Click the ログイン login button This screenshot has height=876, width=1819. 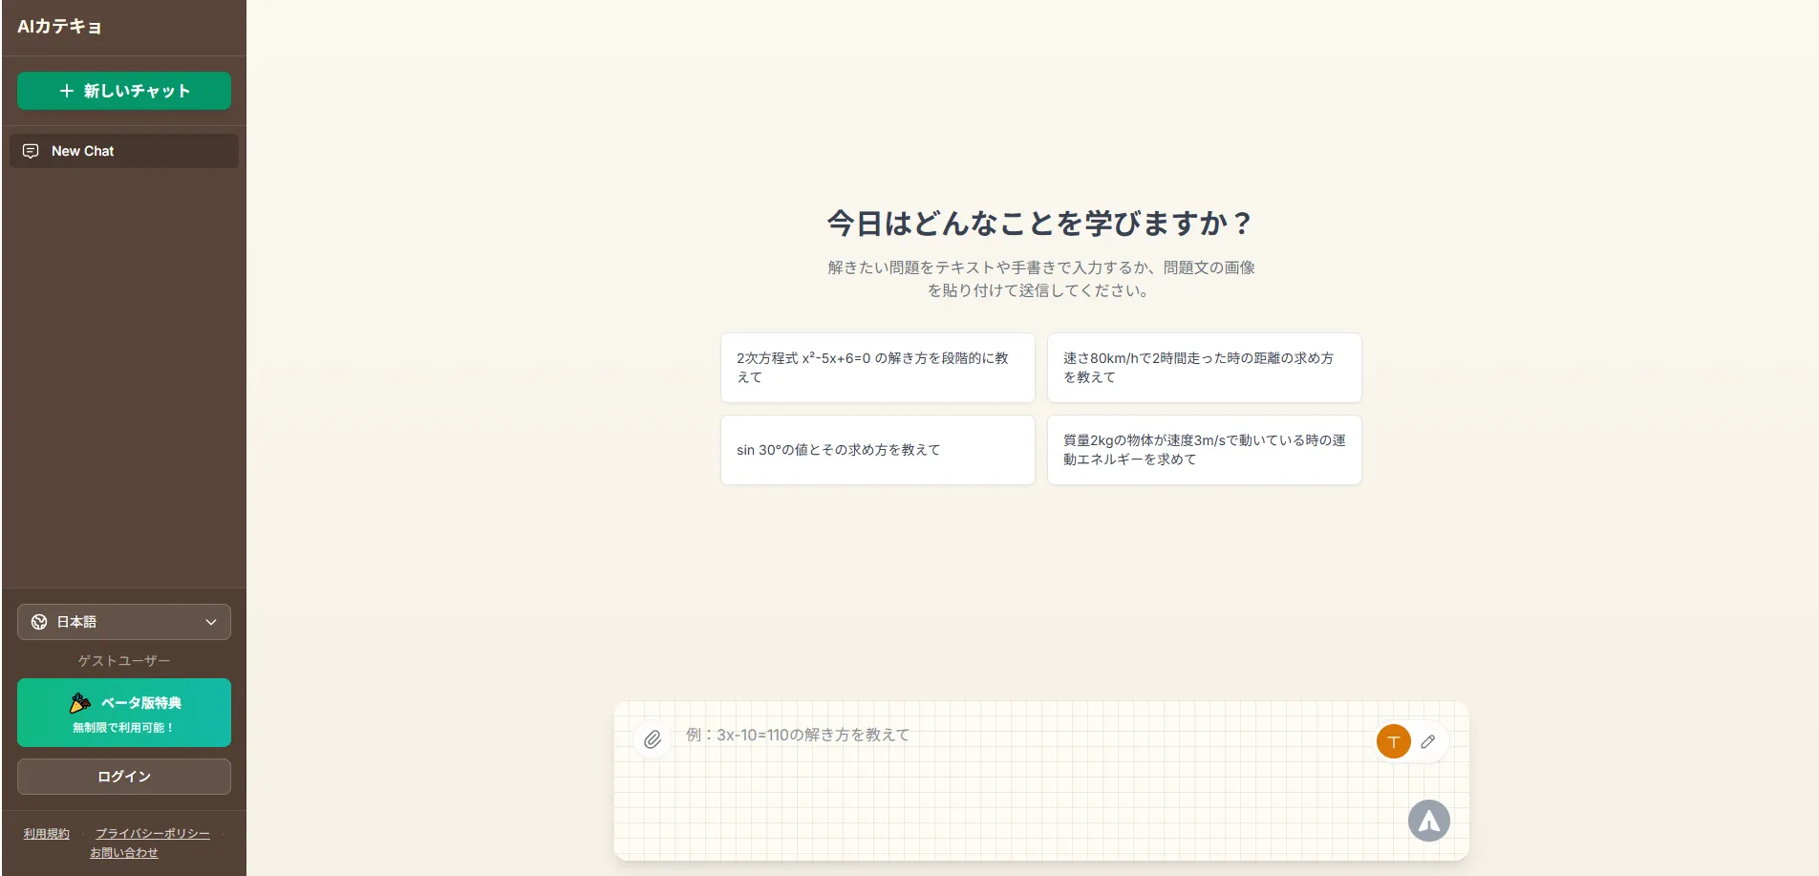pyautogui.click(x=124, y=777)
